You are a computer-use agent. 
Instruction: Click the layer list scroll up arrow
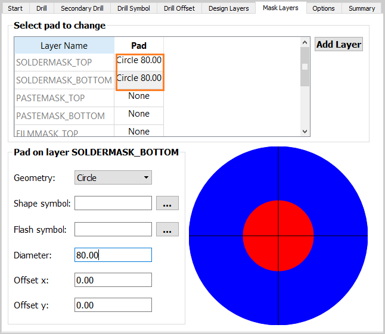tap(305, 42)
